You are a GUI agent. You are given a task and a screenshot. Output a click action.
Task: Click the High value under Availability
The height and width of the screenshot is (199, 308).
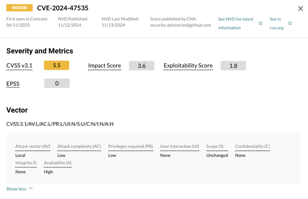[48, 172]
